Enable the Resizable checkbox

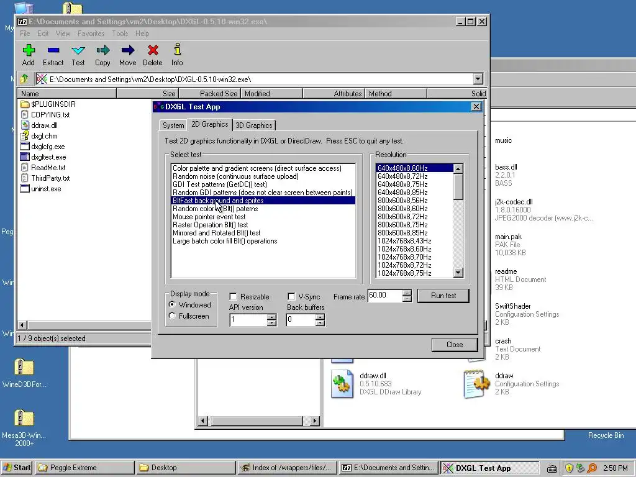coord(233,296)
